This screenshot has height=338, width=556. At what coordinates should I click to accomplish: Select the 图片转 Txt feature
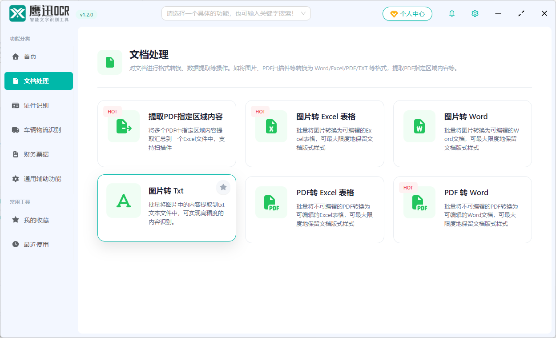click(x=166, y=208)
